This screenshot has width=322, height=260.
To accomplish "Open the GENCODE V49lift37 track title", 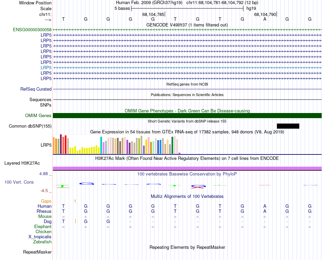I will point(187,25).
